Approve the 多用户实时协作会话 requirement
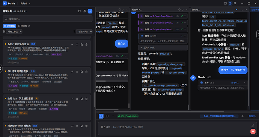This screenshot has width=259, height=137. [72, 45]
